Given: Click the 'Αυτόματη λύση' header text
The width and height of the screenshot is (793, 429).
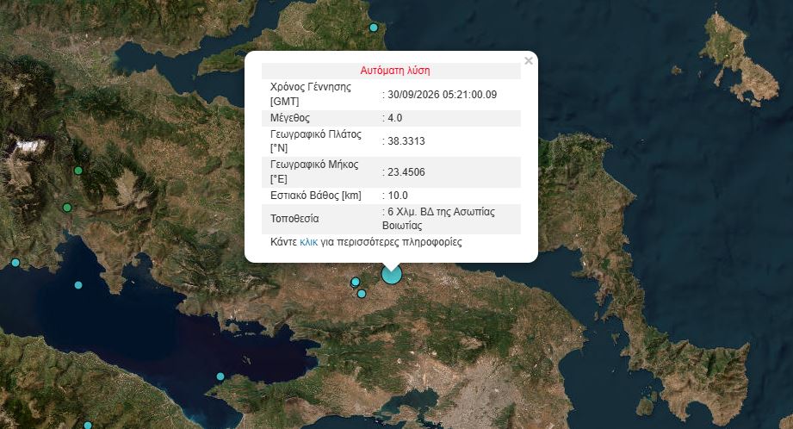Looking at the screenshot, I should tap(395, 71).
